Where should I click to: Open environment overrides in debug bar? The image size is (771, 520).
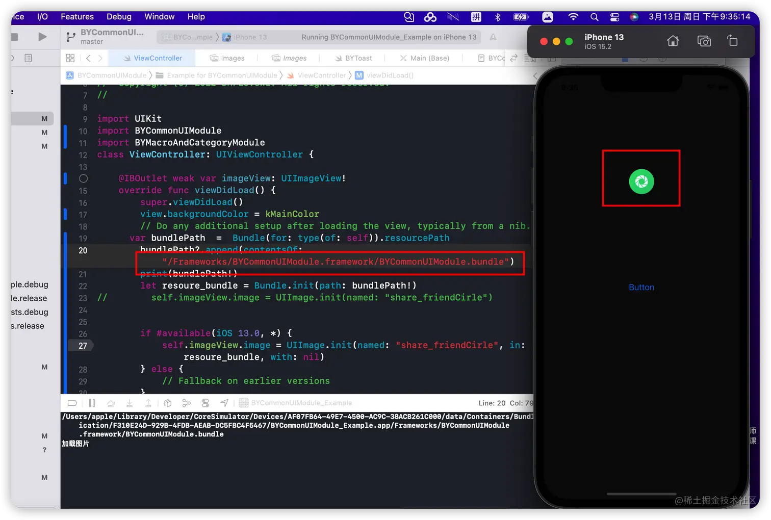pos(205,403)
